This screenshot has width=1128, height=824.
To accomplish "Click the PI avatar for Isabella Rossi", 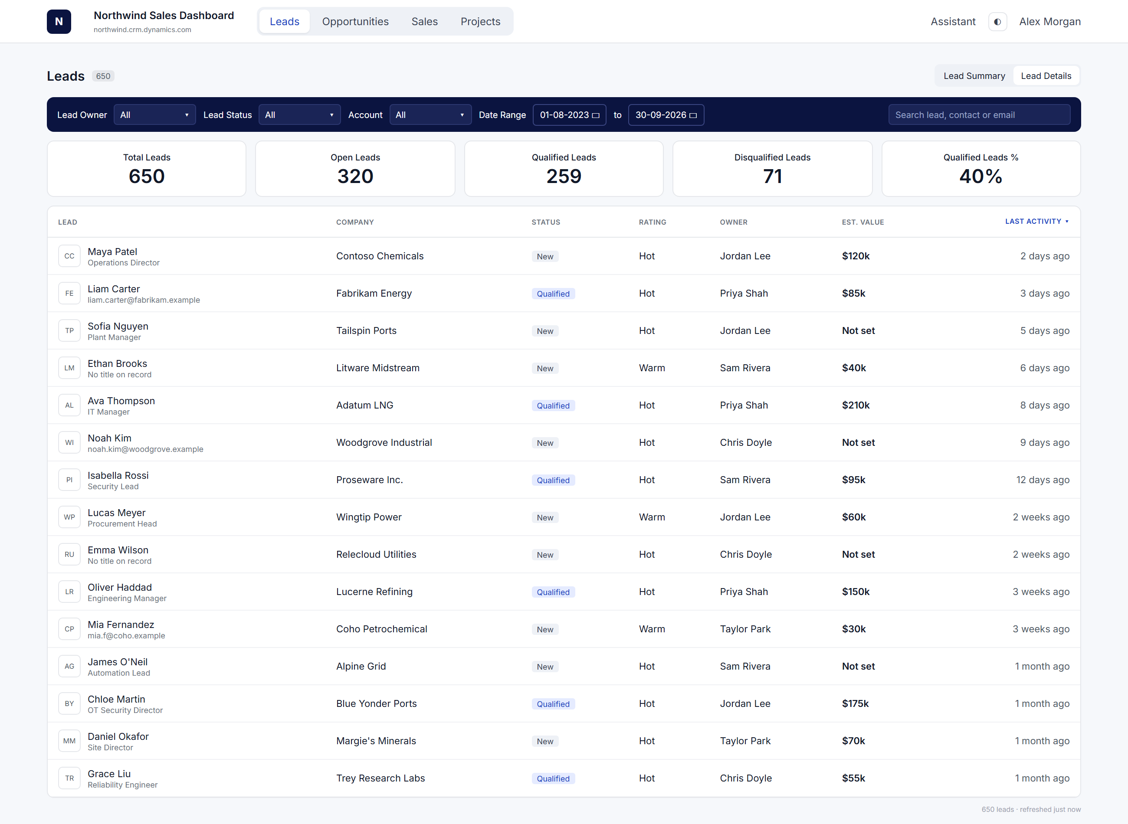I will pyautogui.click(x=69, y=480).
